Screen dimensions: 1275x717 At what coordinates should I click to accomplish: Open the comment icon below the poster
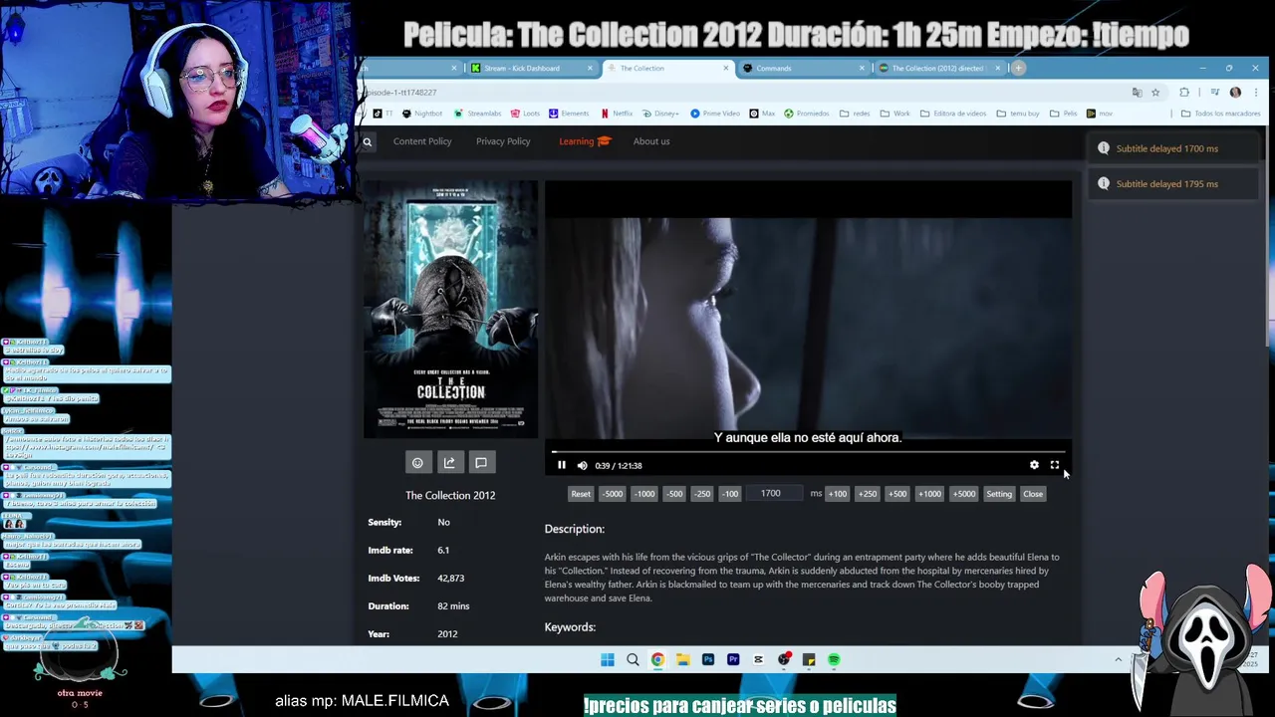click(x=481, y=462)
